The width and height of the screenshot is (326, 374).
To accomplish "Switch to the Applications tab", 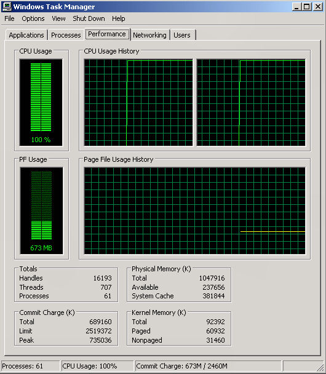I will coord(26,35).
